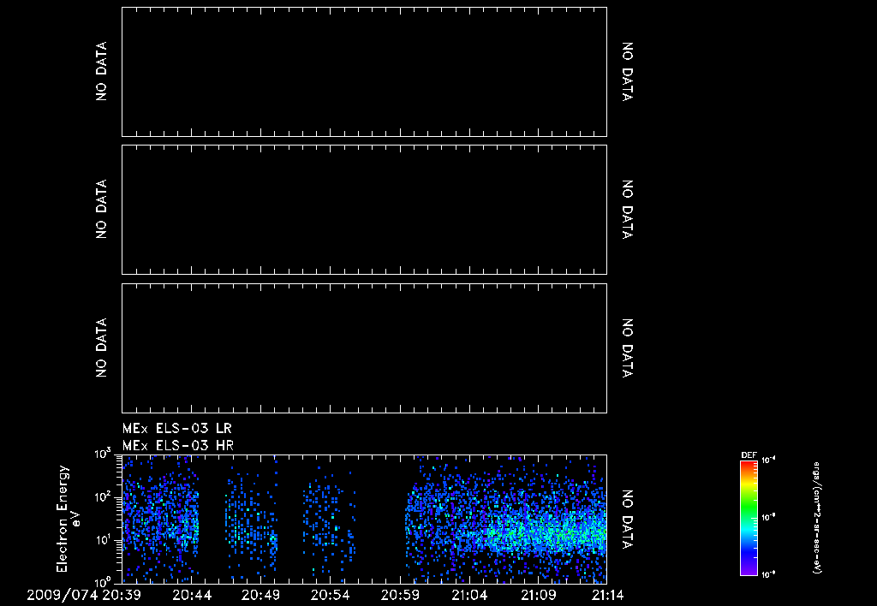
Task: Click 'NO DATA' right of the third panel
Action: [x=628, y=348]
